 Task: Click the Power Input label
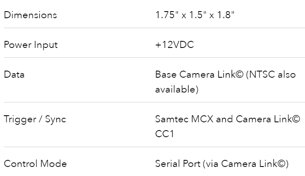tap(31, 45)
